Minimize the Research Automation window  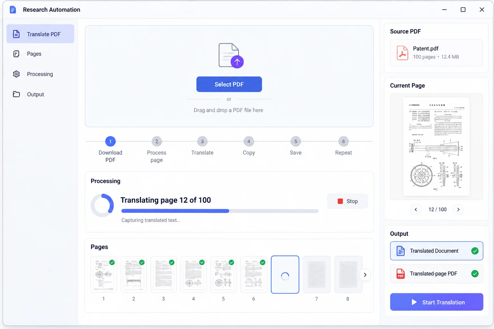(x=444, y=10)
